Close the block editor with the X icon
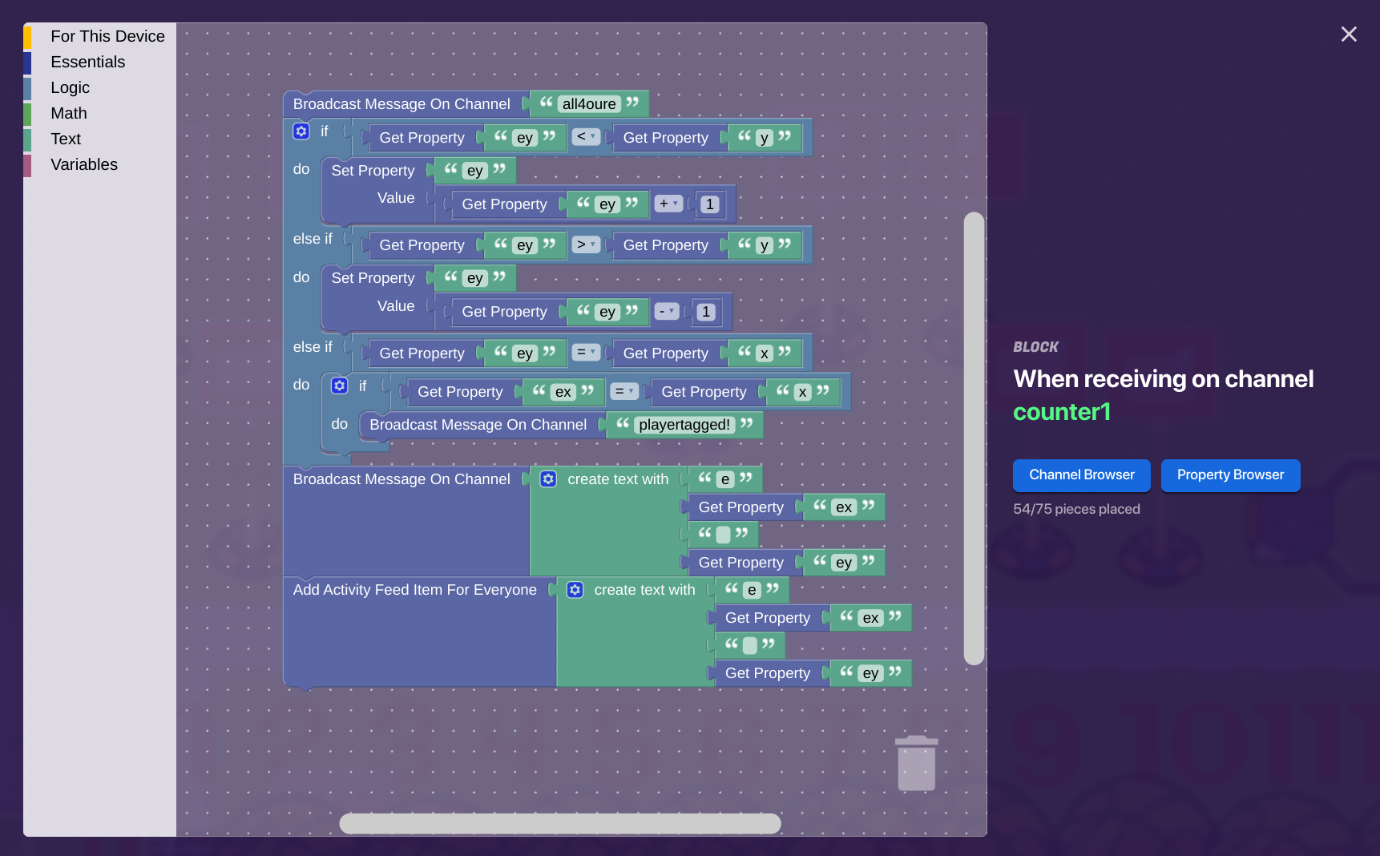 click(1349, 34)
